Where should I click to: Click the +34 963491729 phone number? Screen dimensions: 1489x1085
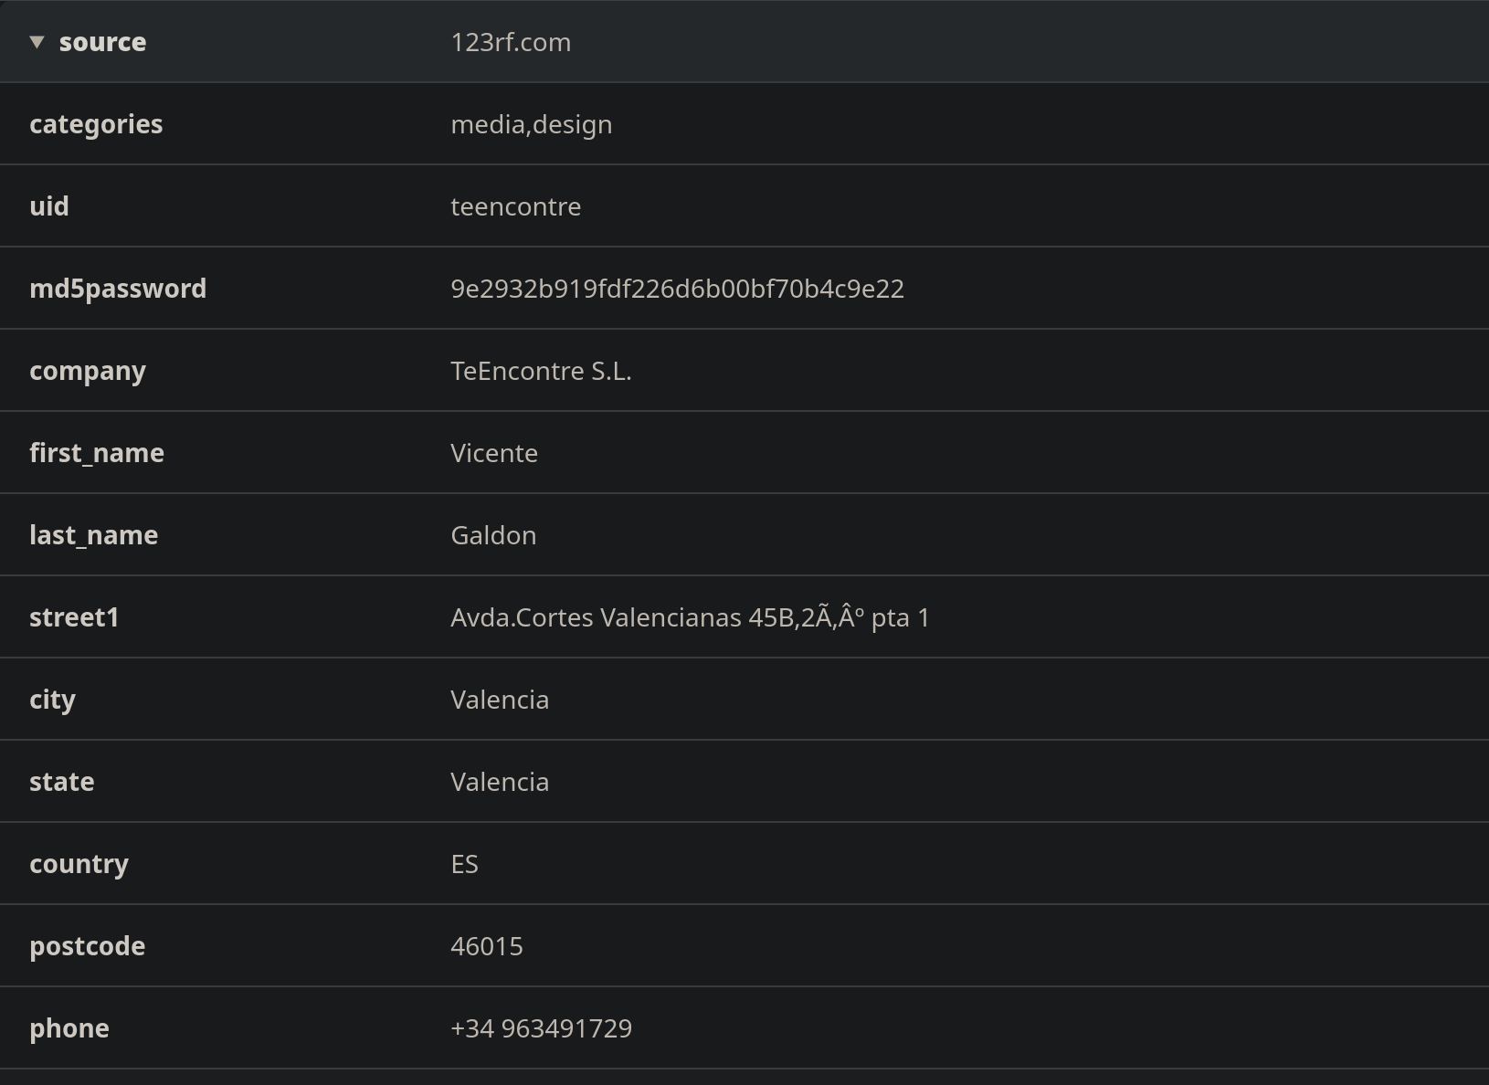click(541, 1028)
